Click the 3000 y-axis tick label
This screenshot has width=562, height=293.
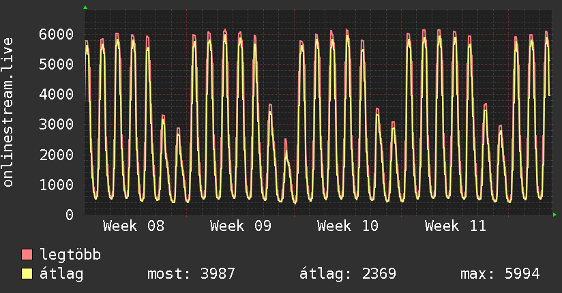[57, 125]
